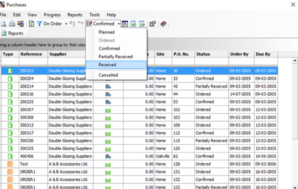Open the Progress menu
Viewport: 298px width, 189px height.
pos(52,15)
